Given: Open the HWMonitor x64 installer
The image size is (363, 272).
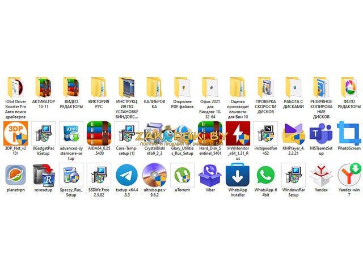Looking at the screenshot, I should click(238, 133).
